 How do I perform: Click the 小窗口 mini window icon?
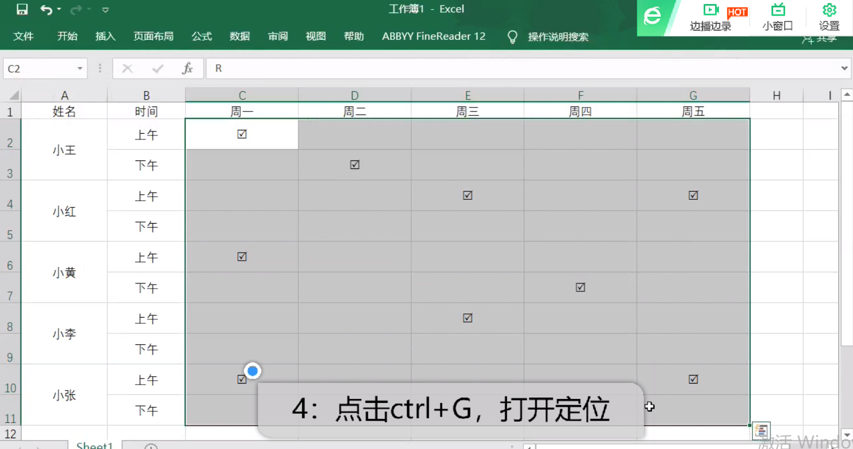[778, 10]
